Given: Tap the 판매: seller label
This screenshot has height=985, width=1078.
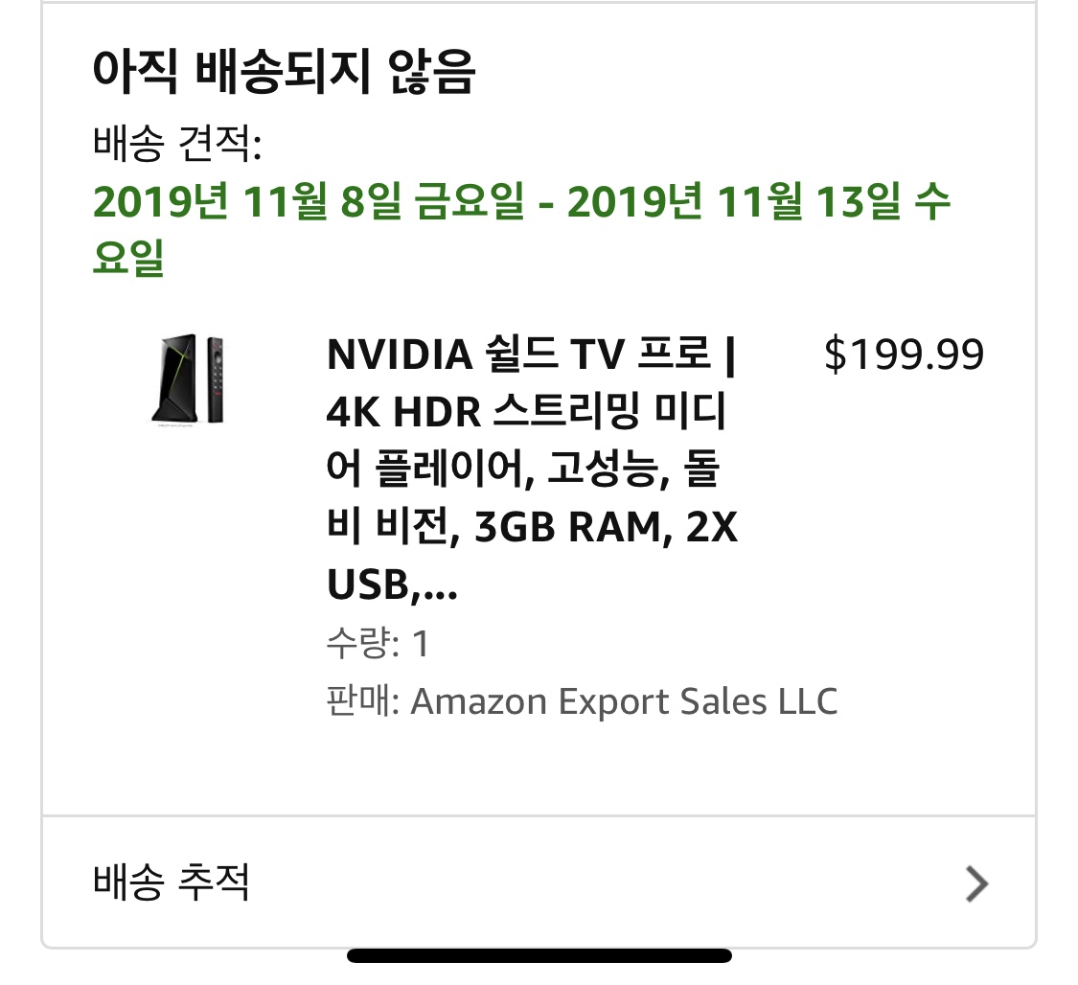Looking at the screenshot, I should (363, 701).
